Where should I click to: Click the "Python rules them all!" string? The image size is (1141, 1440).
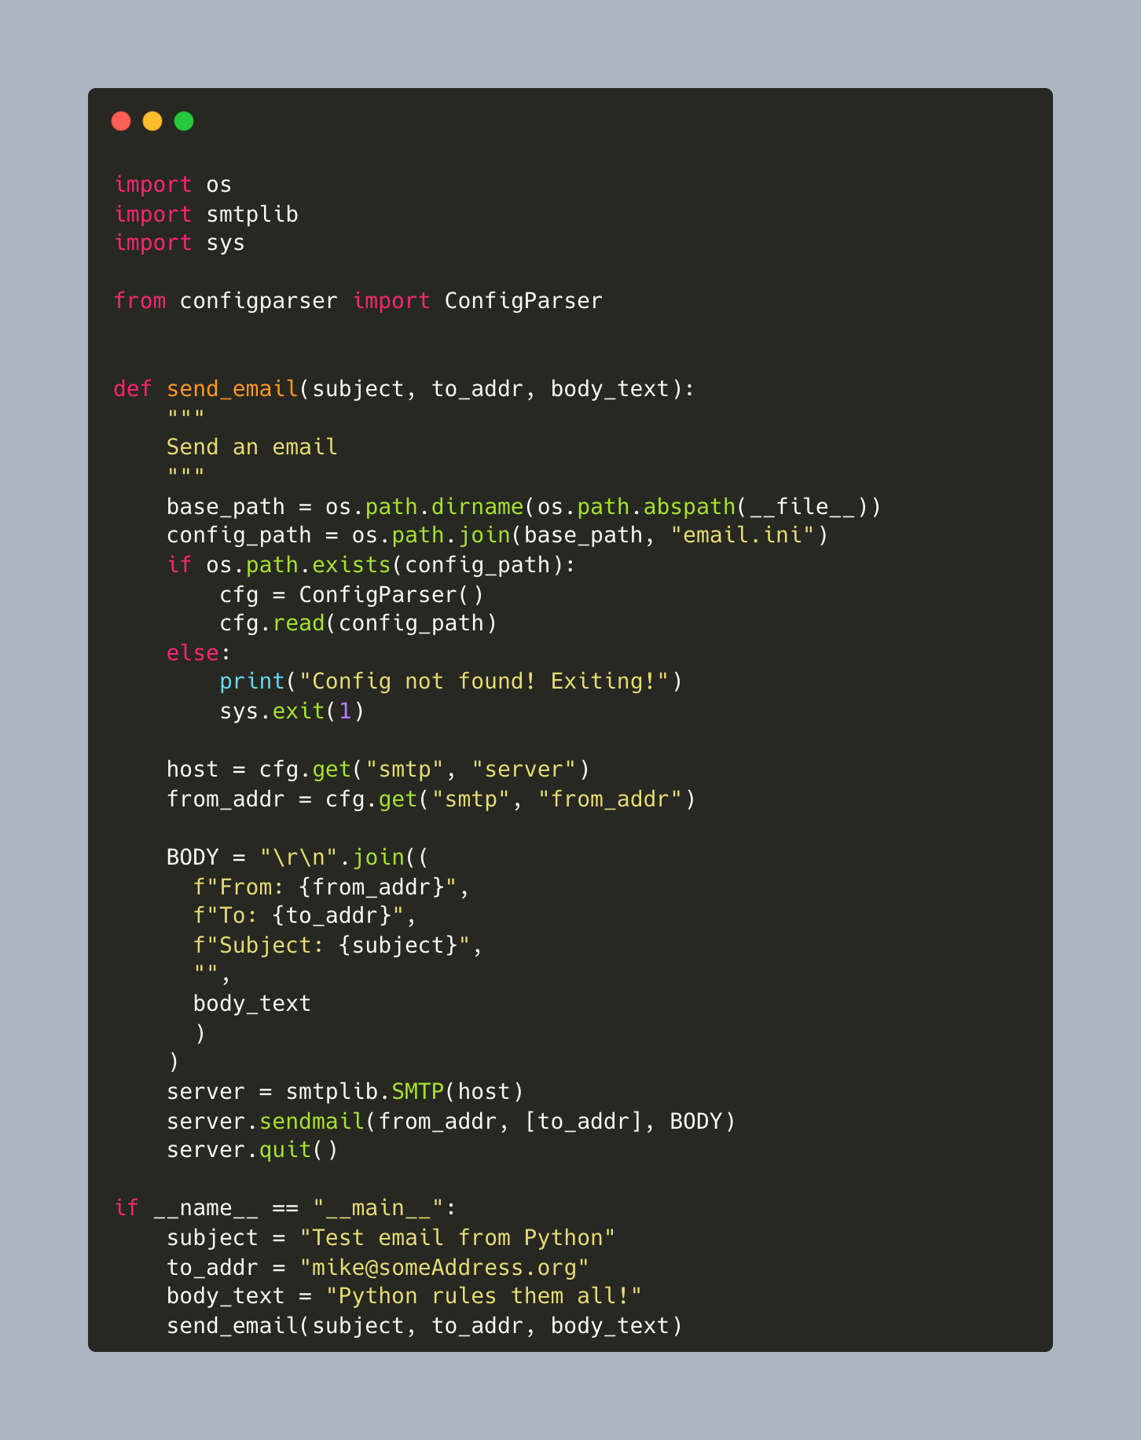[x=484, y=1296]
